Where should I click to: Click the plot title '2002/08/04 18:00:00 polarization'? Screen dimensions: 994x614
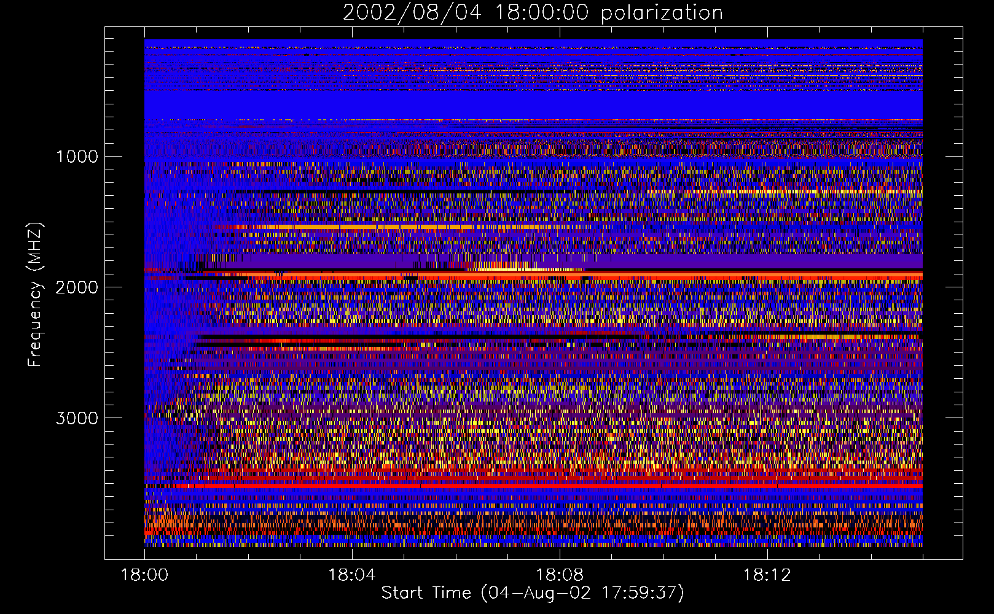[533, 12]
